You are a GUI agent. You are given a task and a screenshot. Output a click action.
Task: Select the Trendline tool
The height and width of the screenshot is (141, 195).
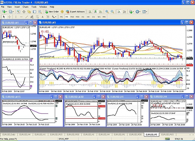tap(27, 17)
